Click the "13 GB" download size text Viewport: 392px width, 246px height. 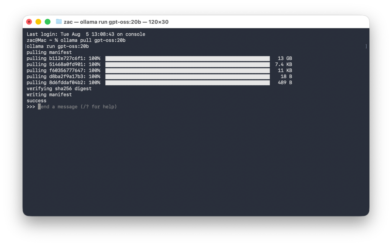coord(285,59)
